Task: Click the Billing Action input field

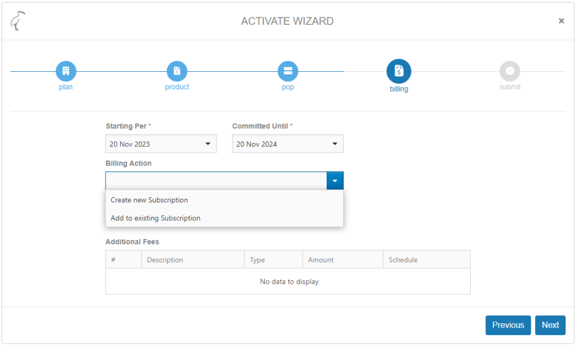Action: pos(216,181)
